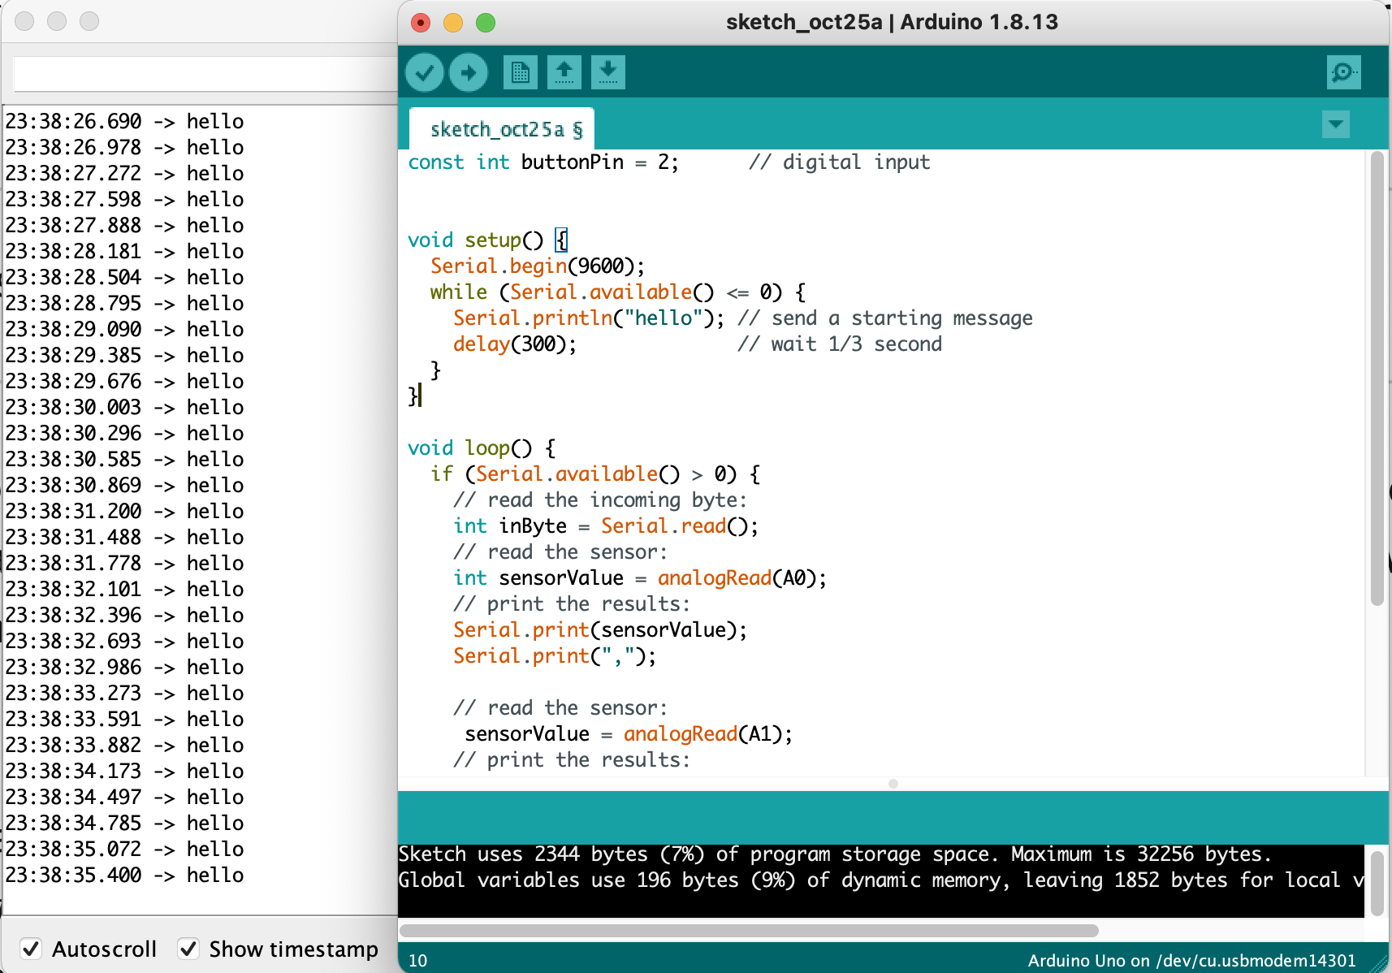Click the Verify sketch checkmark button

pyautogui.click(x=424, y=73)
